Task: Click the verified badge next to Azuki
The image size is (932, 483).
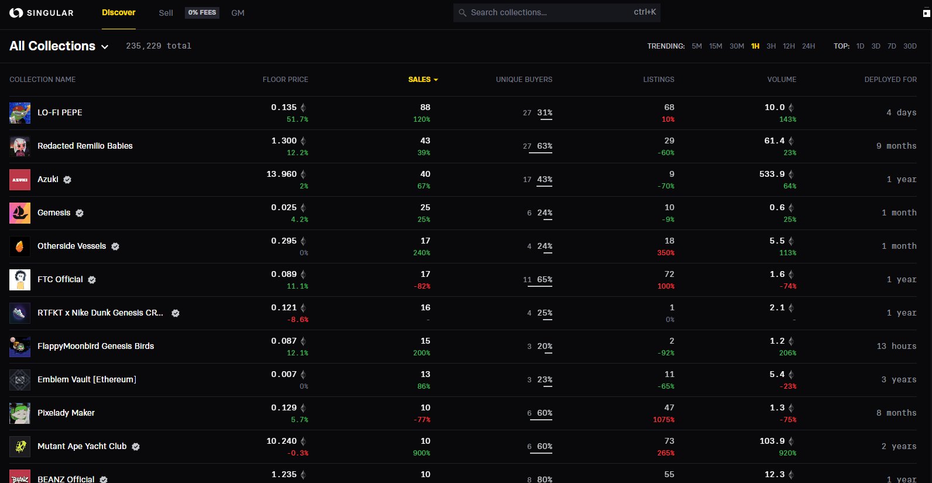Action: pyautogui.click(x=67, y=180)
